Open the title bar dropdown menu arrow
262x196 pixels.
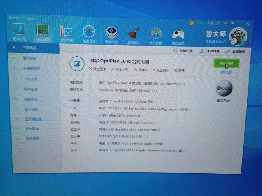click(232, 23)
